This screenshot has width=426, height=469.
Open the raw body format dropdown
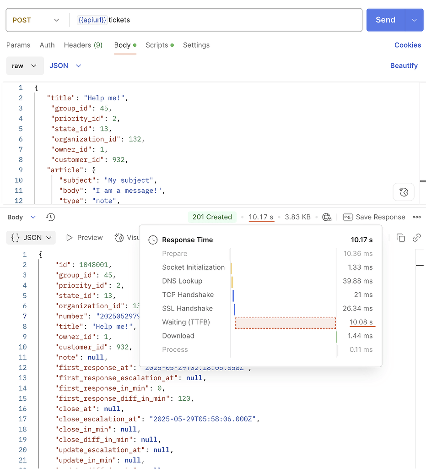point(25,65)
